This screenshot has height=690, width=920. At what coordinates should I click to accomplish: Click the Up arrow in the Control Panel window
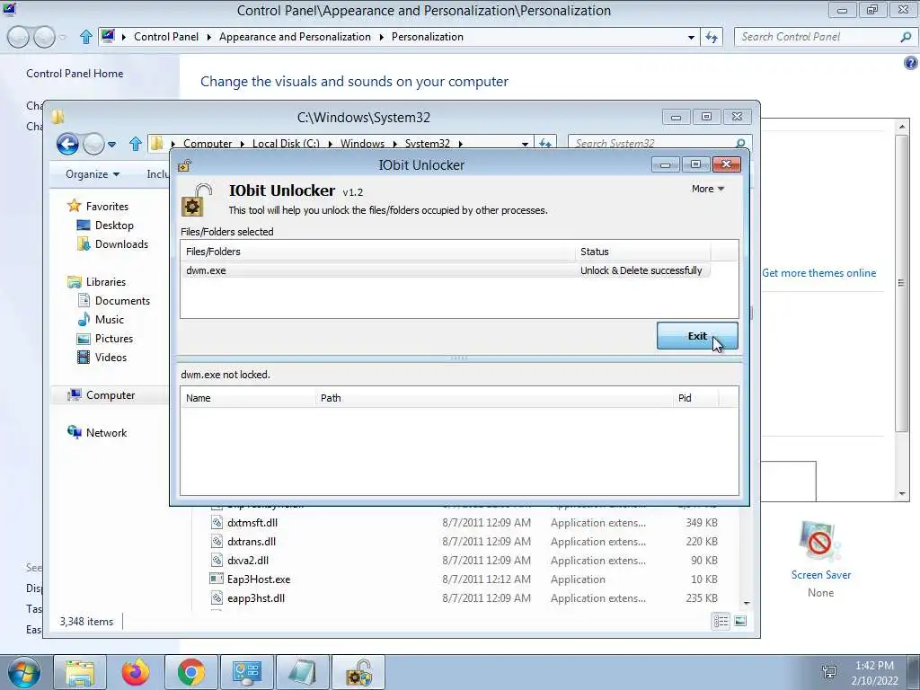pyautogui.click(x=85, y=37)
